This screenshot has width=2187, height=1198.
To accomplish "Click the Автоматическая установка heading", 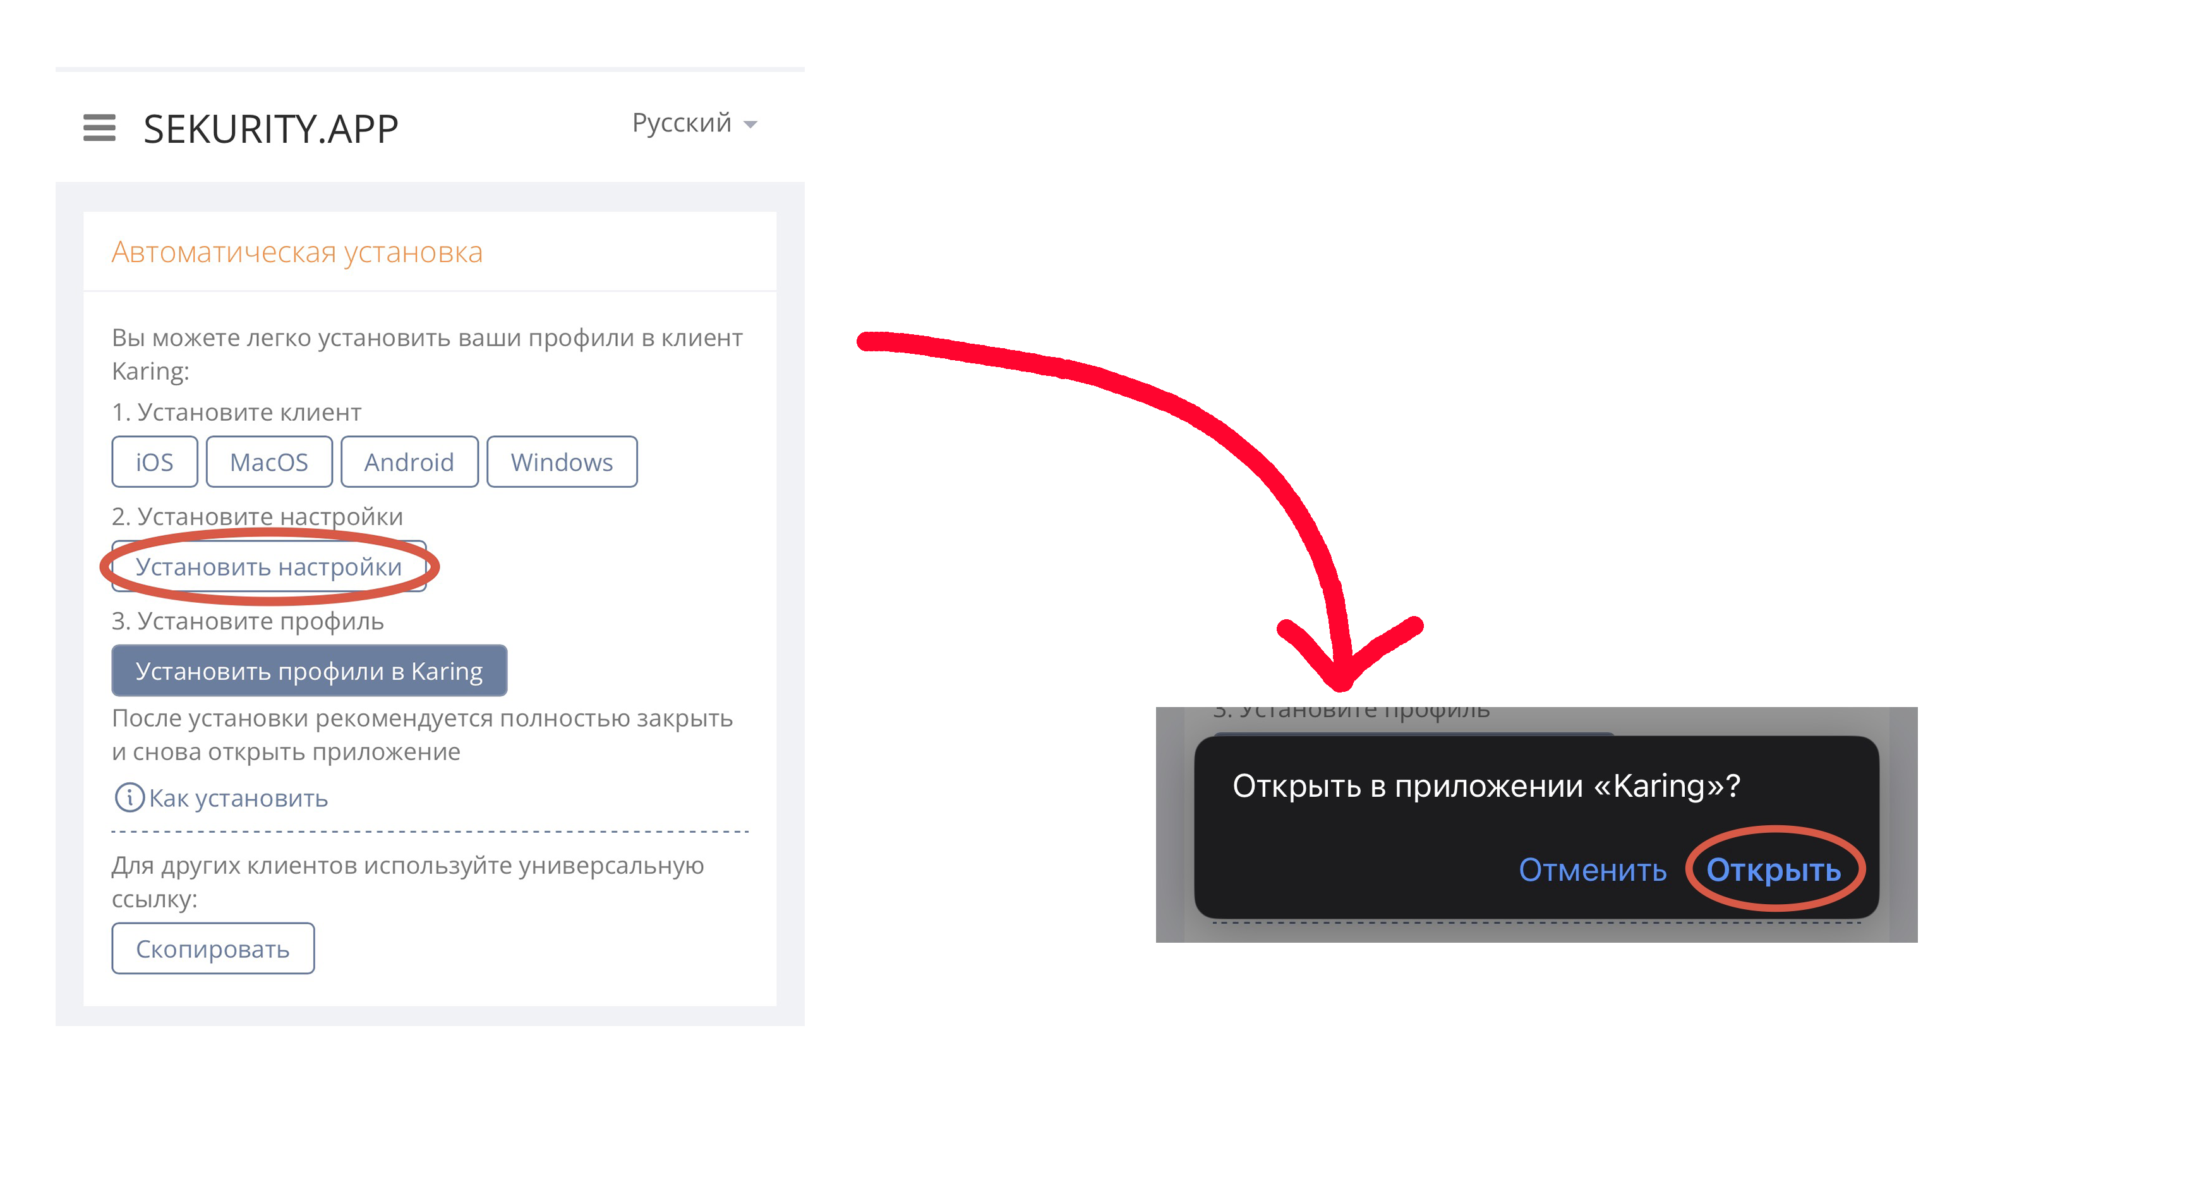I will pos(297,252).
